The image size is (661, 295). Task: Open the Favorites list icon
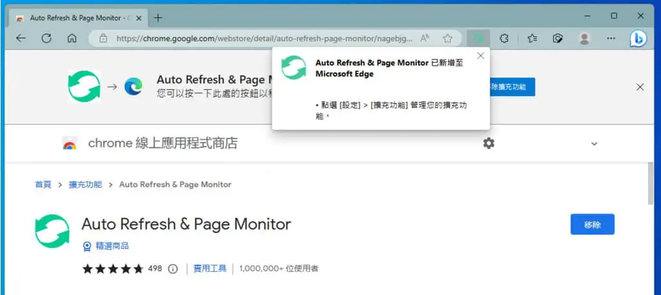(532, 38)
